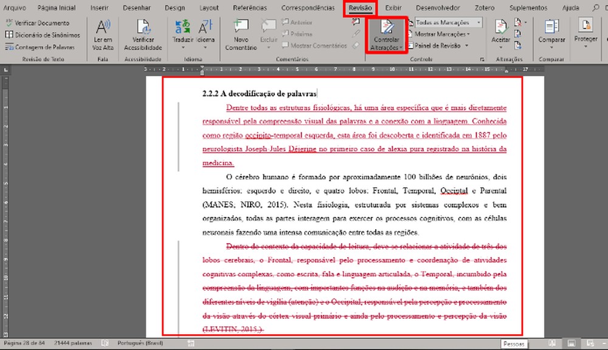Click Verificar Acessibilidade icon

[x=143, y=27]
